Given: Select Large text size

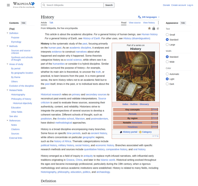Looking at the screenshot, I should point(167,45).
